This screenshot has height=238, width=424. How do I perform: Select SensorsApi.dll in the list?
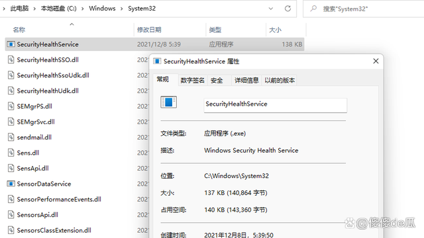pyautogui.click(x=37, y=215)
